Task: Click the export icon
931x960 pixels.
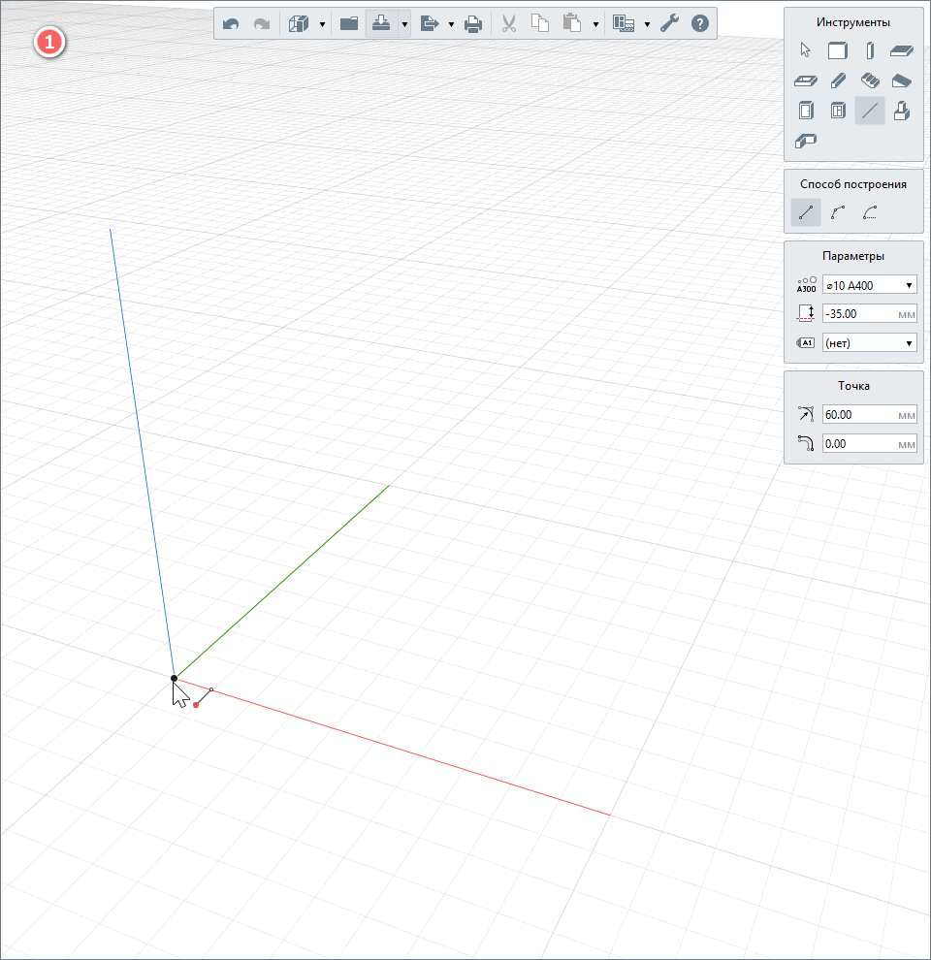Action: (x=430, y=24)
